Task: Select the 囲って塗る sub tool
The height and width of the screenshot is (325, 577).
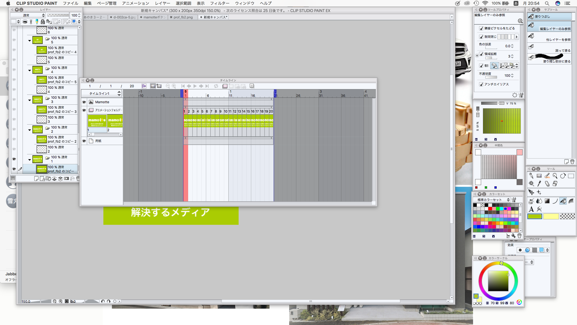Action: [549, 48]
